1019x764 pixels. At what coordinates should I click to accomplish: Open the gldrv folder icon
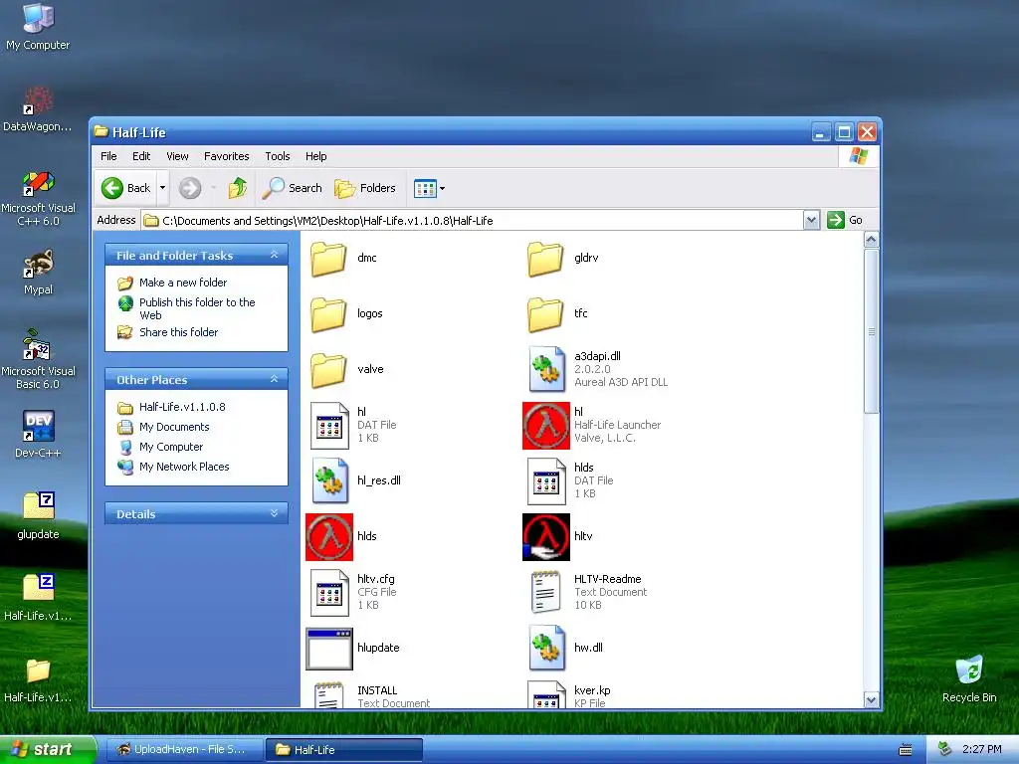coord(545,258)
